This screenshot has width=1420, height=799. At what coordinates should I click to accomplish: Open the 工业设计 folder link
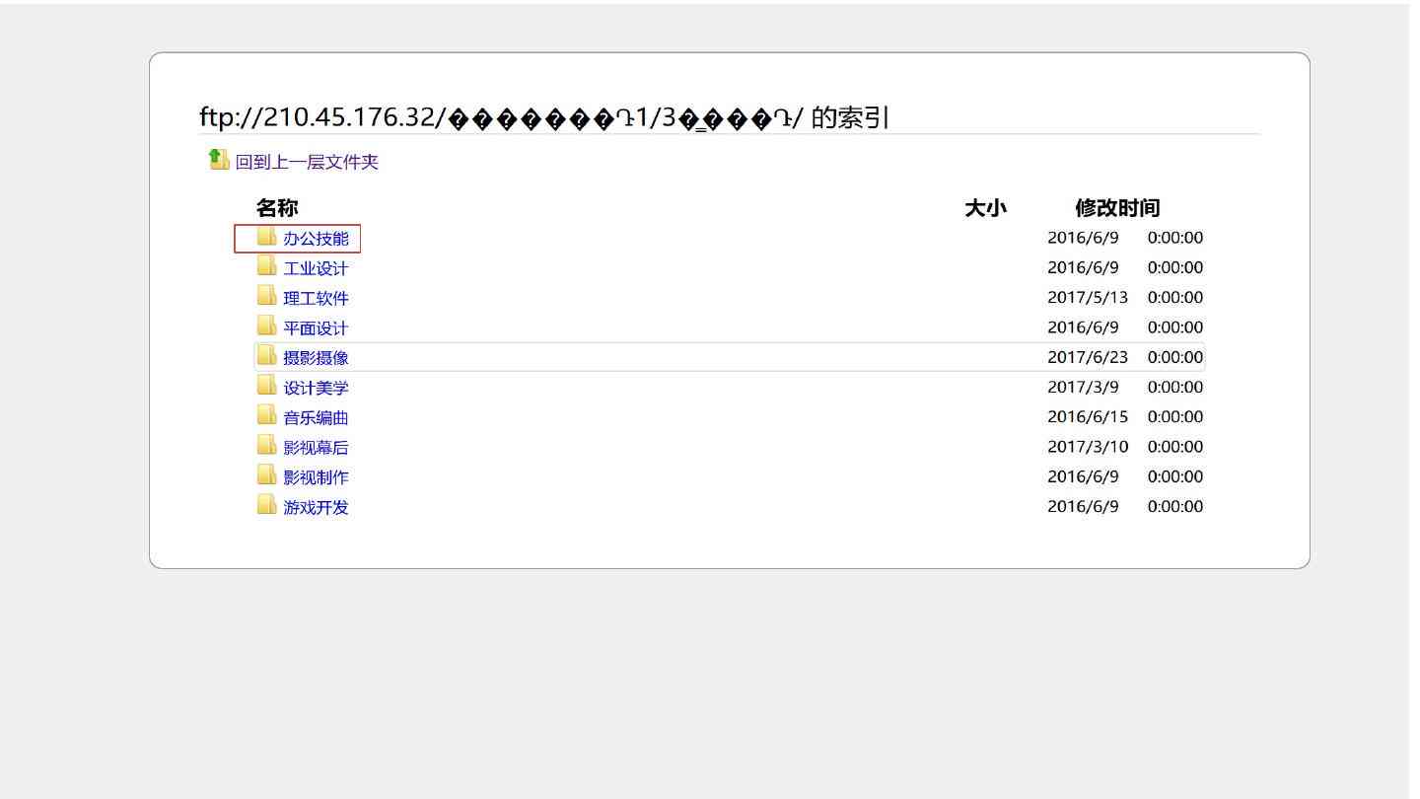click(316, 268)
